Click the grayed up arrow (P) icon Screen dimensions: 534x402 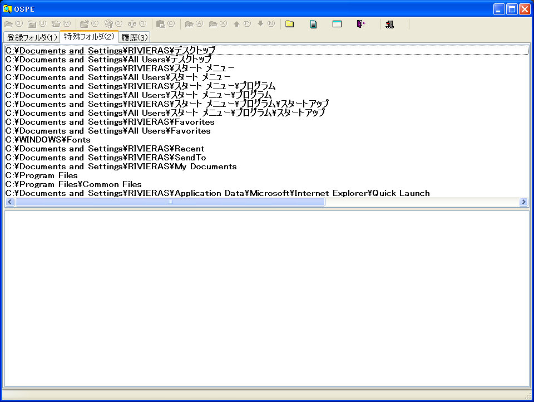241,24
